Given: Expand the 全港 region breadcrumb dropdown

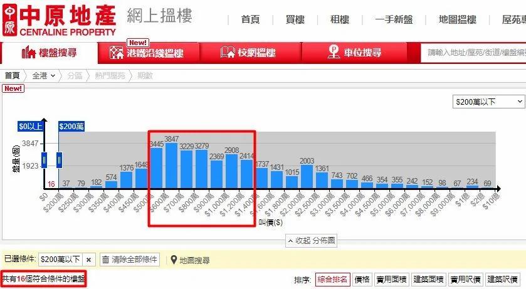Looking at the screenshot, I should coord(44,76).
